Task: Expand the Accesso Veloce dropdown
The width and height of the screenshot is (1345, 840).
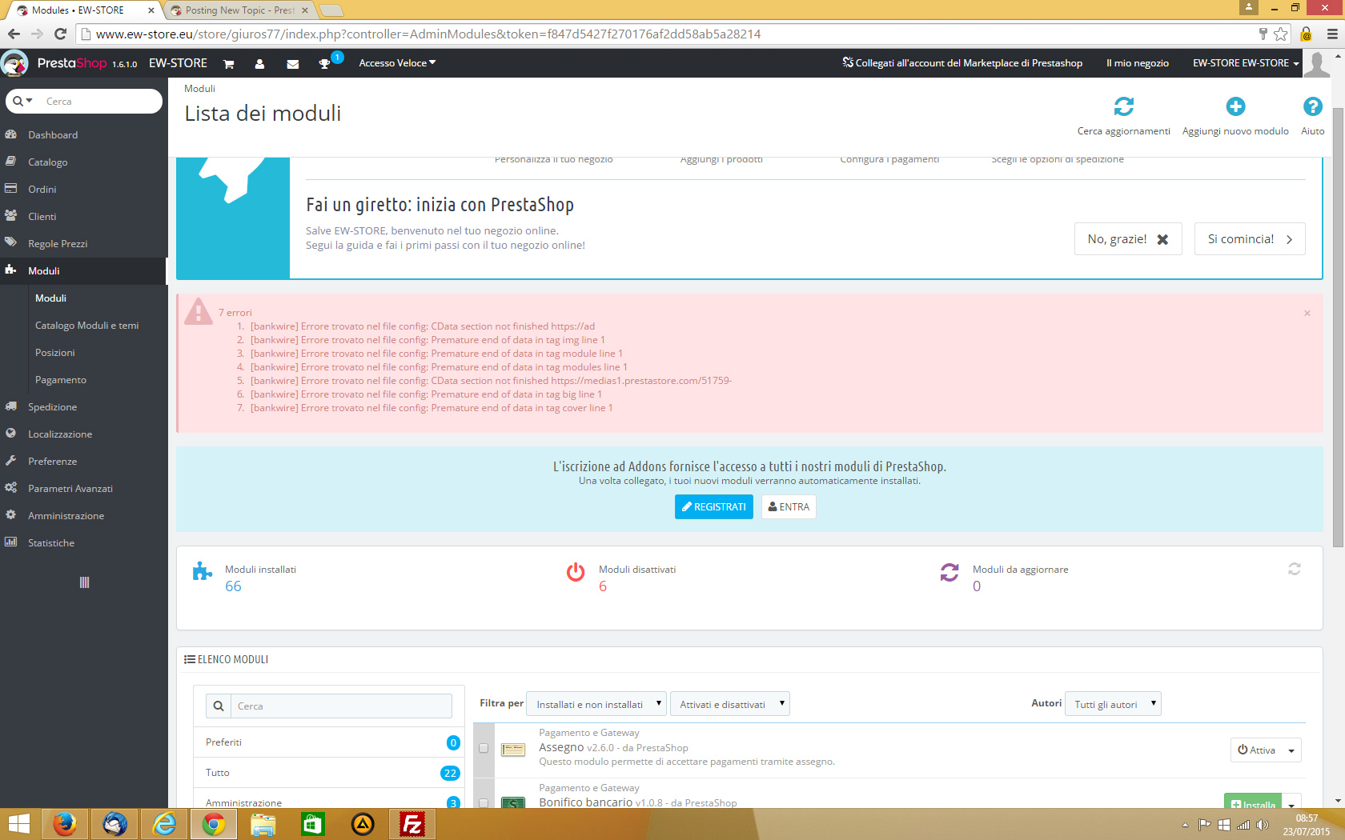Action: pyautogui.click(x=397, y=63)
